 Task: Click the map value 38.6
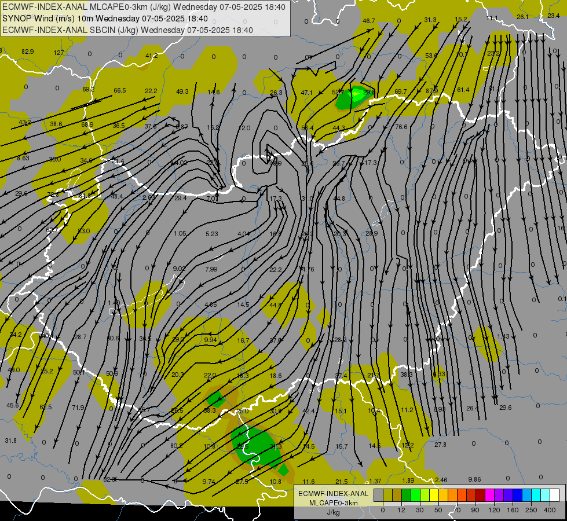point(56,124)
